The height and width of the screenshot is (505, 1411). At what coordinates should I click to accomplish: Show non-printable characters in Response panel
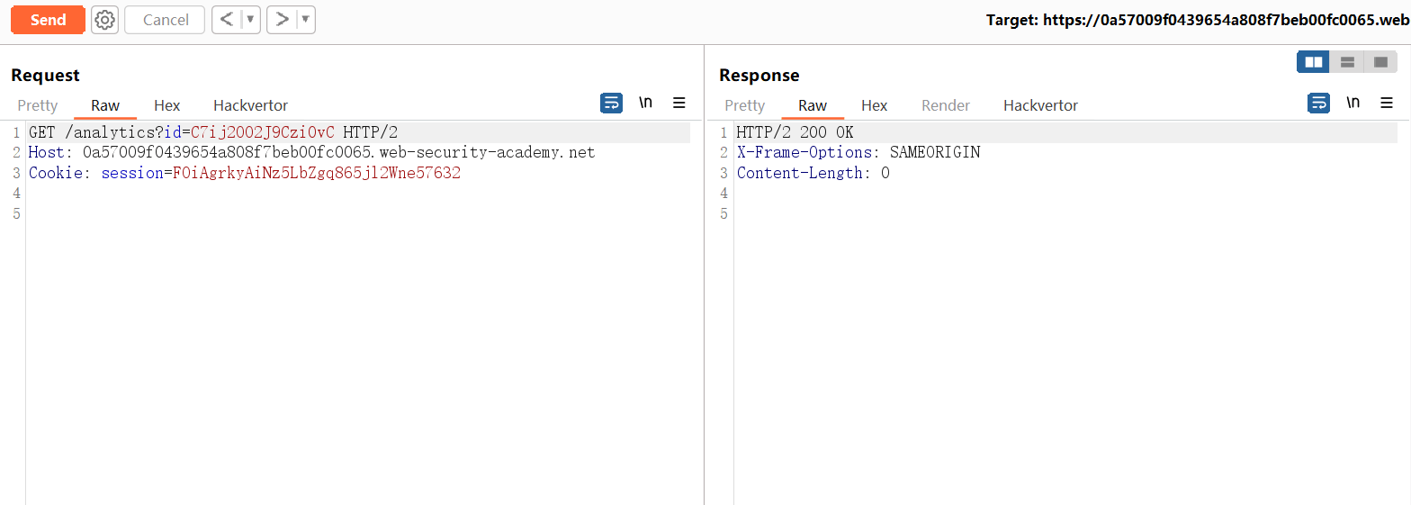[1353, 103]
